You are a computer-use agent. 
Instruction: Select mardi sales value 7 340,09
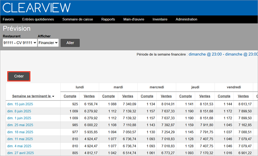click(129, 104)
